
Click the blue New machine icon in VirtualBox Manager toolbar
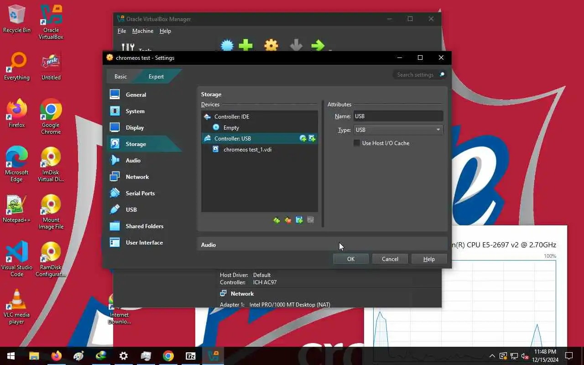(227, 45)
